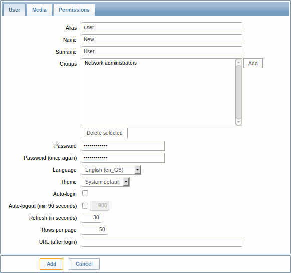Switch to the Media tab
Viewport: 291px width, 273px height.
point(39,10)
